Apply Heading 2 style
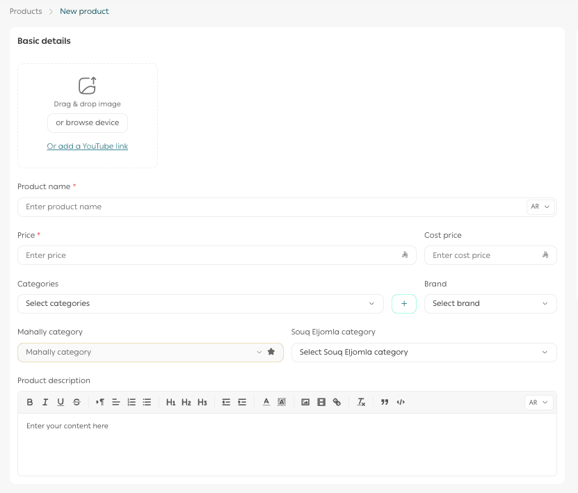This screenshot has width=578, height=493. (186, 402)
